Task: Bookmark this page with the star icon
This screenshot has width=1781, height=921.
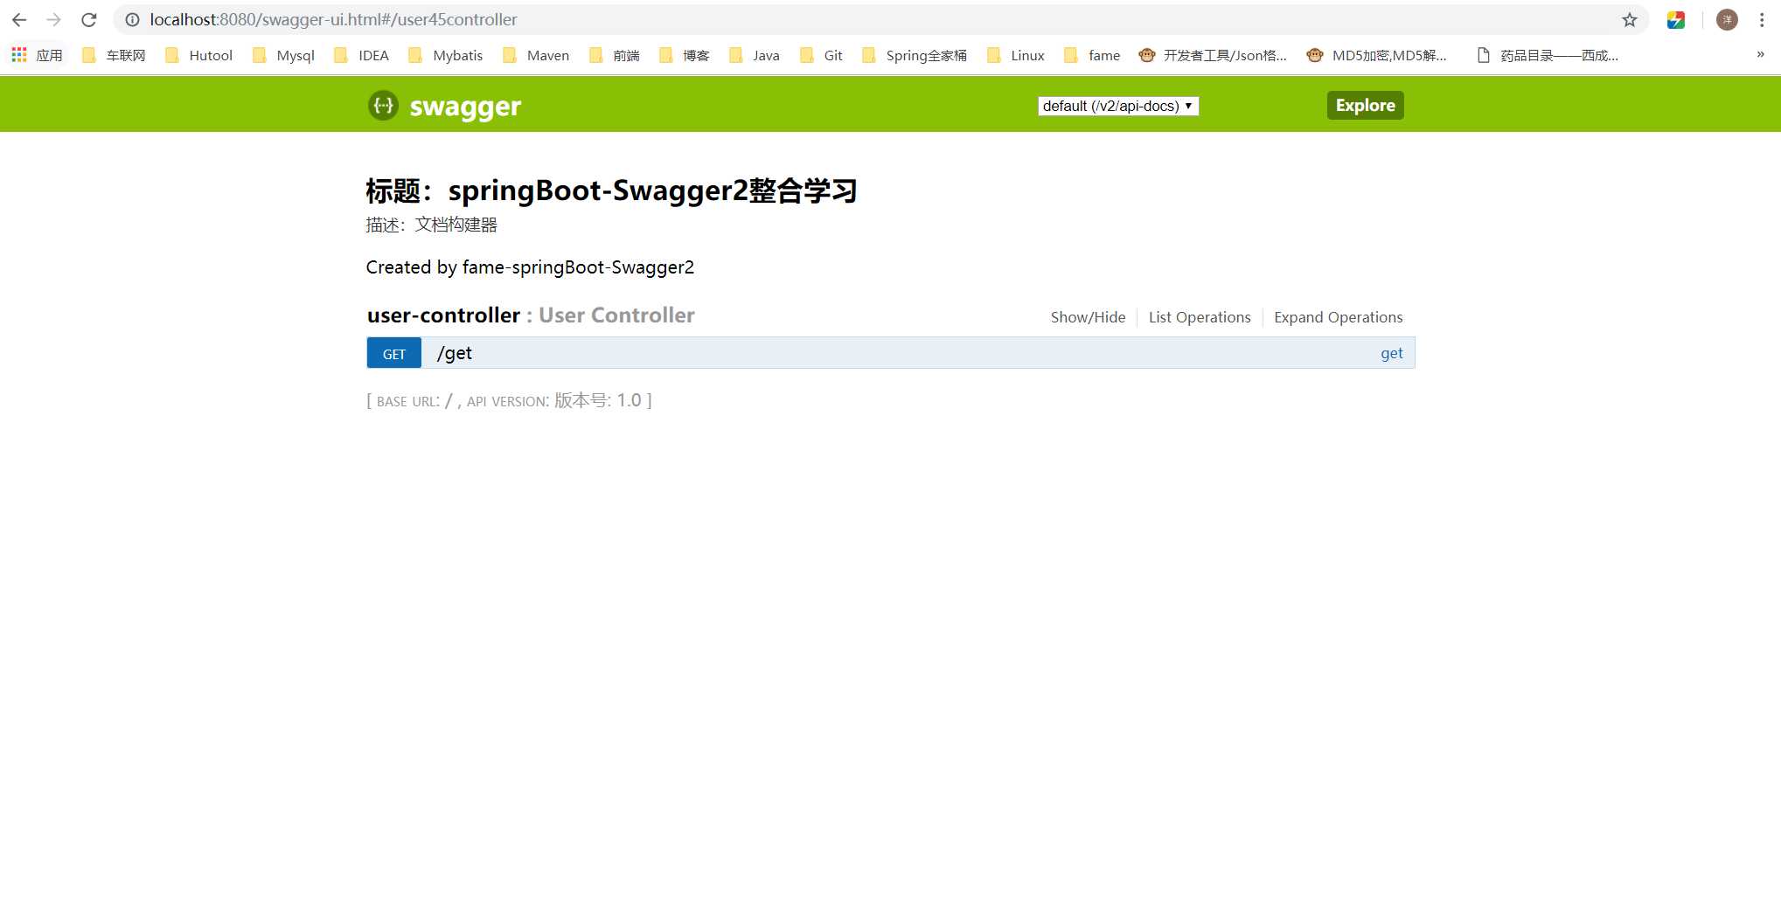Action: pyautogui.click(x=1630, y=19)
